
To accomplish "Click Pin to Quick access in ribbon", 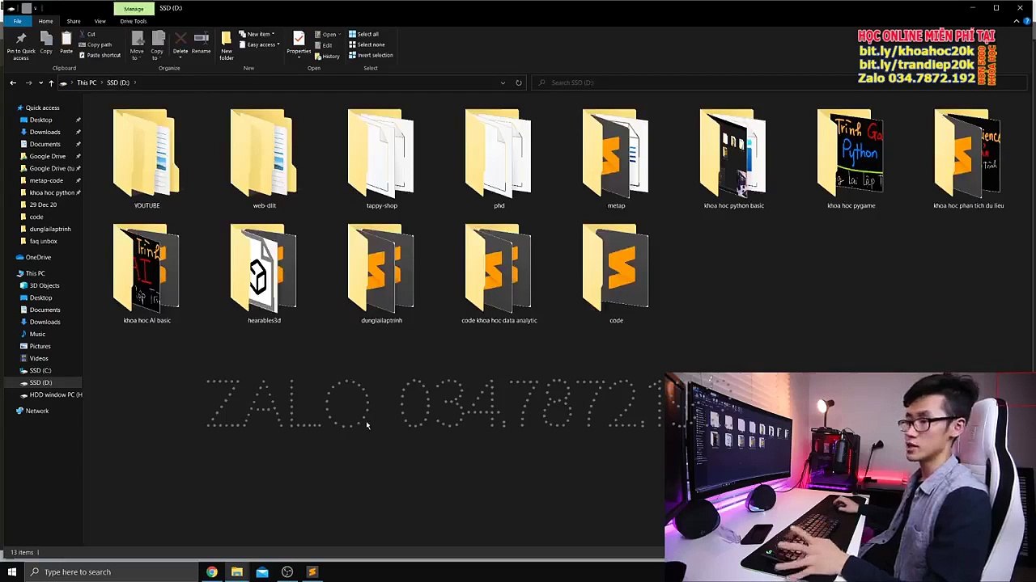I will pyautogui.click(x=21, y=47).
